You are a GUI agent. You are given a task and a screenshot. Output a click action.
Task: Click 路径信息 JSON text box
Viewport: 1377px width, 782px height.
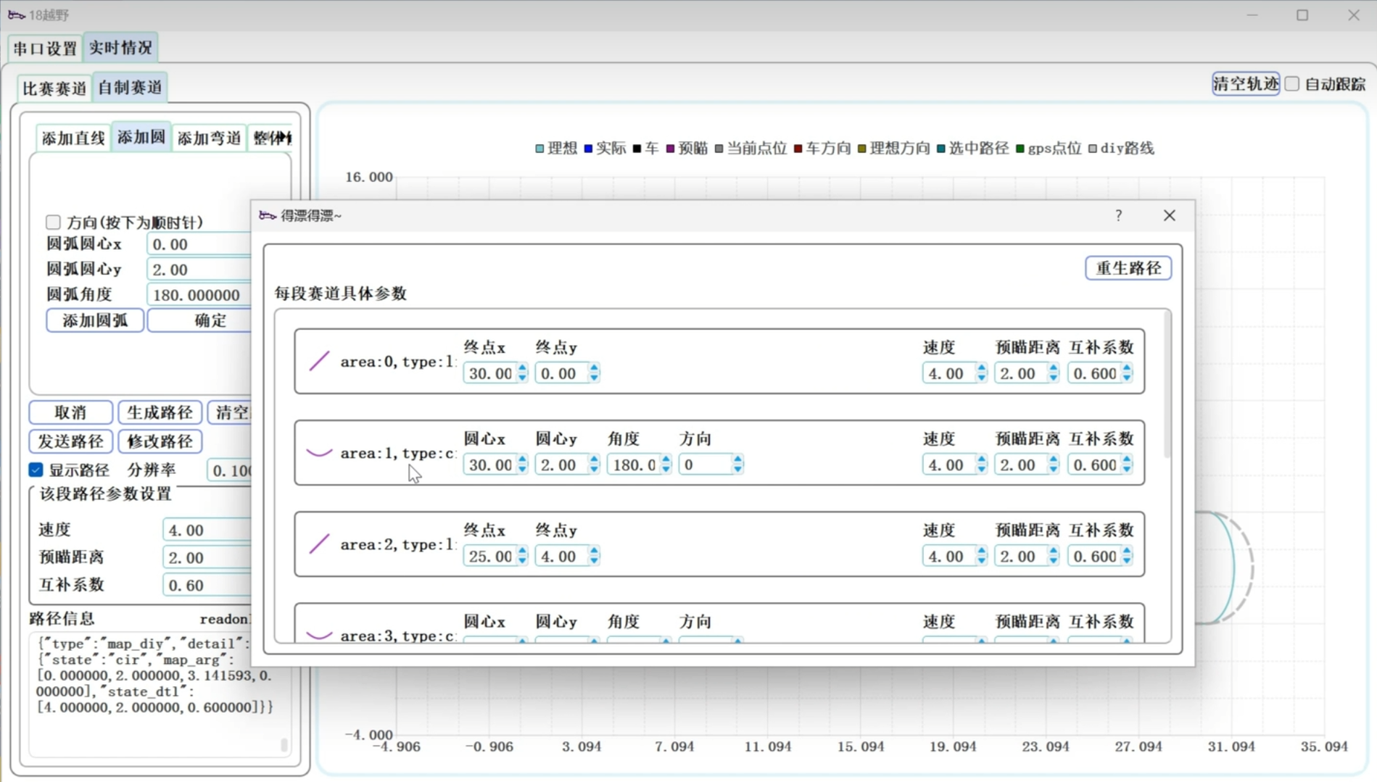pos(160,694)
